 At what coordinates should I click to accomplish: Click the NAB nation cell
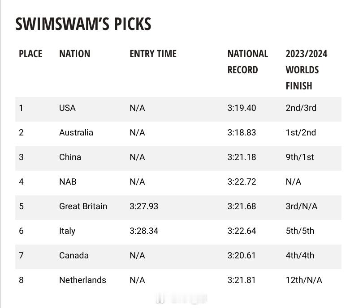click(x=68, y=181)
